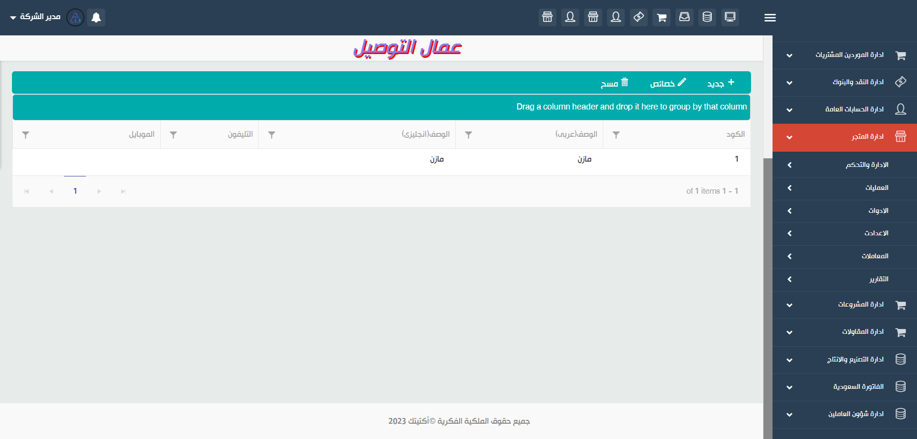
Task: Open الادوات submenu
Action: tap(845, 211)
